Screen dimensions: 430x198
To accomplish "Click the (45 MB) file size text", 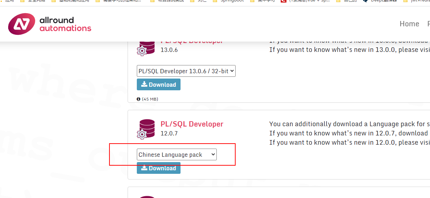I will 150,99.
